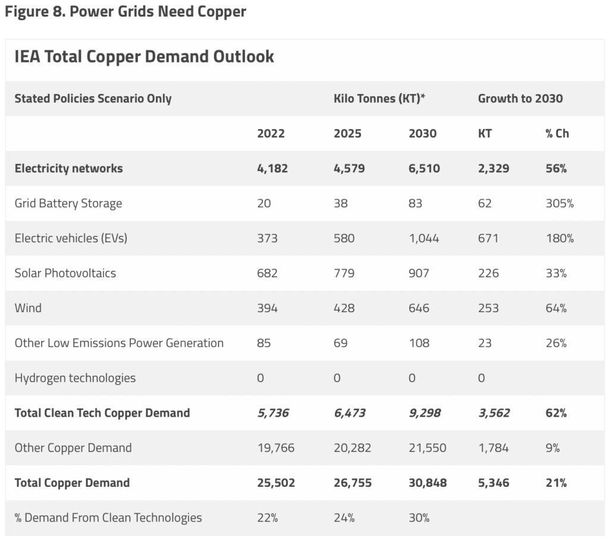This screenshot has height=541, width=609.
Task: Select the 'Grid Battery Storage' row label
Action: click(x=68, y=203)
